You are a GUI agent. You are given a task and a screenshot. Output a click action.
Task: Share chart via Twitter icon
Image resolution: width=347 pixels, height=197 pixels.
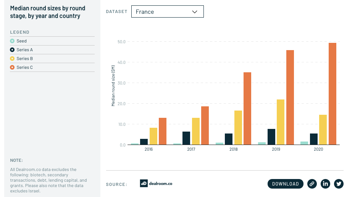click(339, 184)
